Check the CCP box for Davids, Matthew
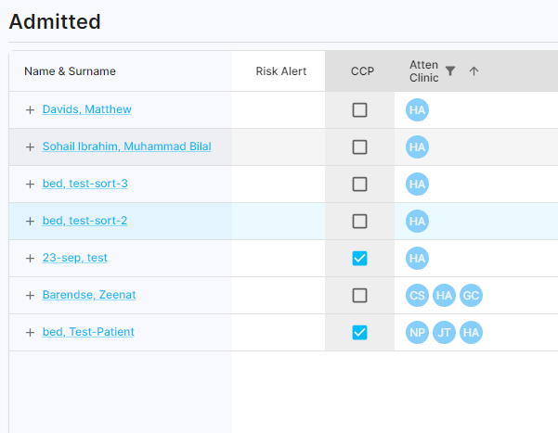558x433 pixels. (x=359, y=110)
